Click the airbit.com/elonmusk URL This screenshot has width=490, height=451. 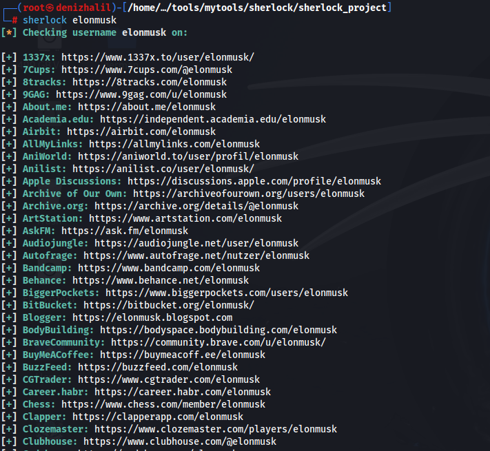pyautogui.click(x=141, y=132)
